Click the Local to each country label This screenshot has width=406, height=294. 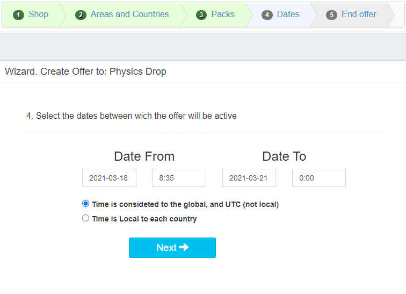(x=144, y=219)
